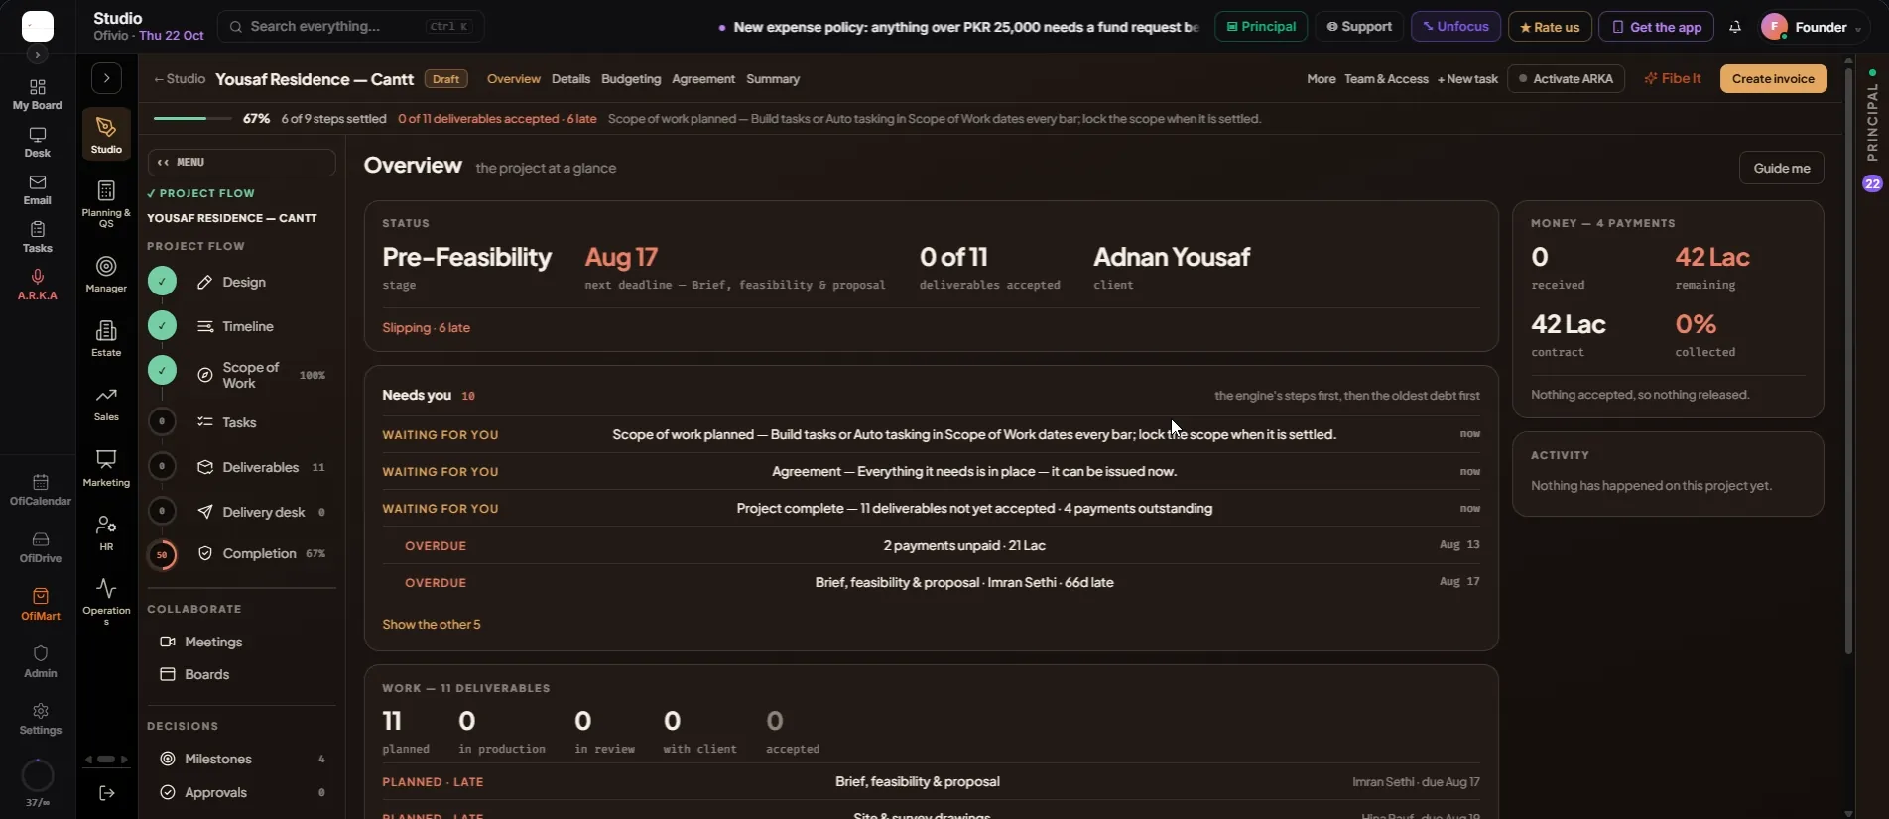The image size is (1889, 819).
Task: Click the Fibe It button
Action: (x=1673, y=79)
